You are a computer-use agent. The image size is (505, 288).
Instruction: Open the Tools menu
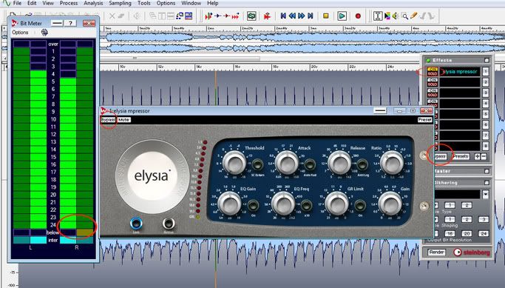(143, 3)
